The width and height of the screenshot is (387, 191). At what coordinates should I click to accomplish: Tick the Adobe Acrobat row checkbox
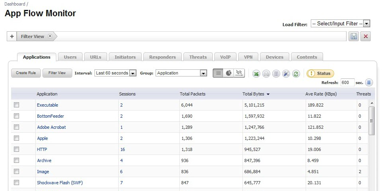(17, 127)
